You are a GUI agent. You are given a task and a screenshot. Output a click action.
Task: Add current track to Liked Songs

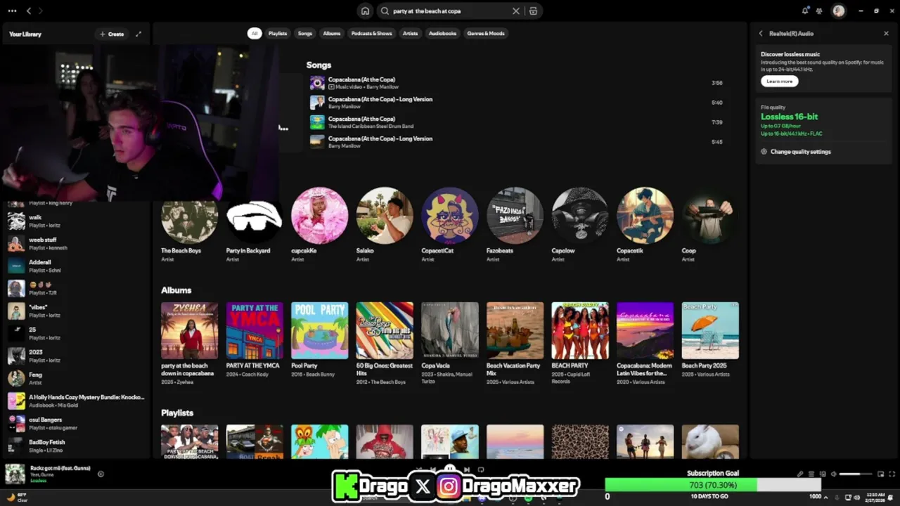click(x=101, y=474)
